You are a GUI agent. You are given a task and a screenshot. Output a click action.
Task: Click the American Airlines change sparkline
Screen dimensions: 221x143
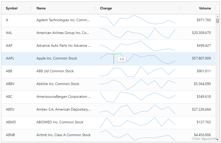[137, 33]
